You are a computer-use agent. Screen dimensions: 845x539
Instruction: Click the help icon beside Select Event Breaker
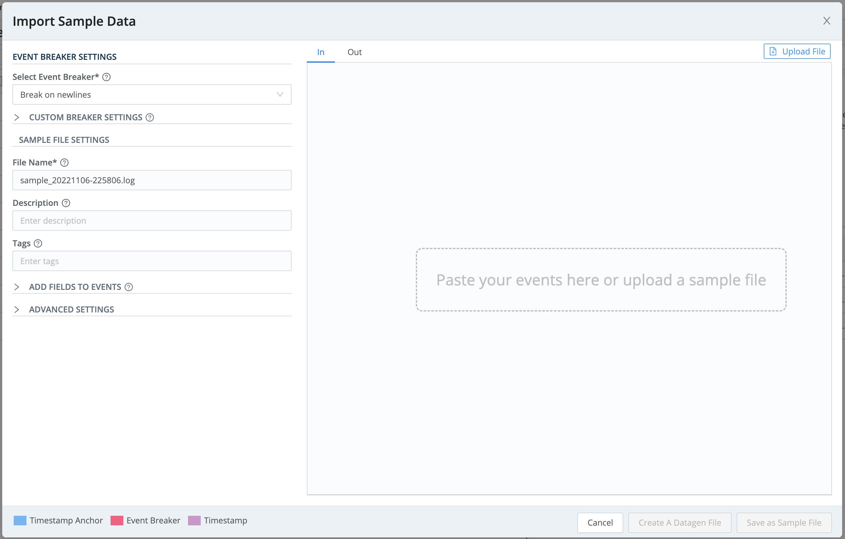click(106, 77)
